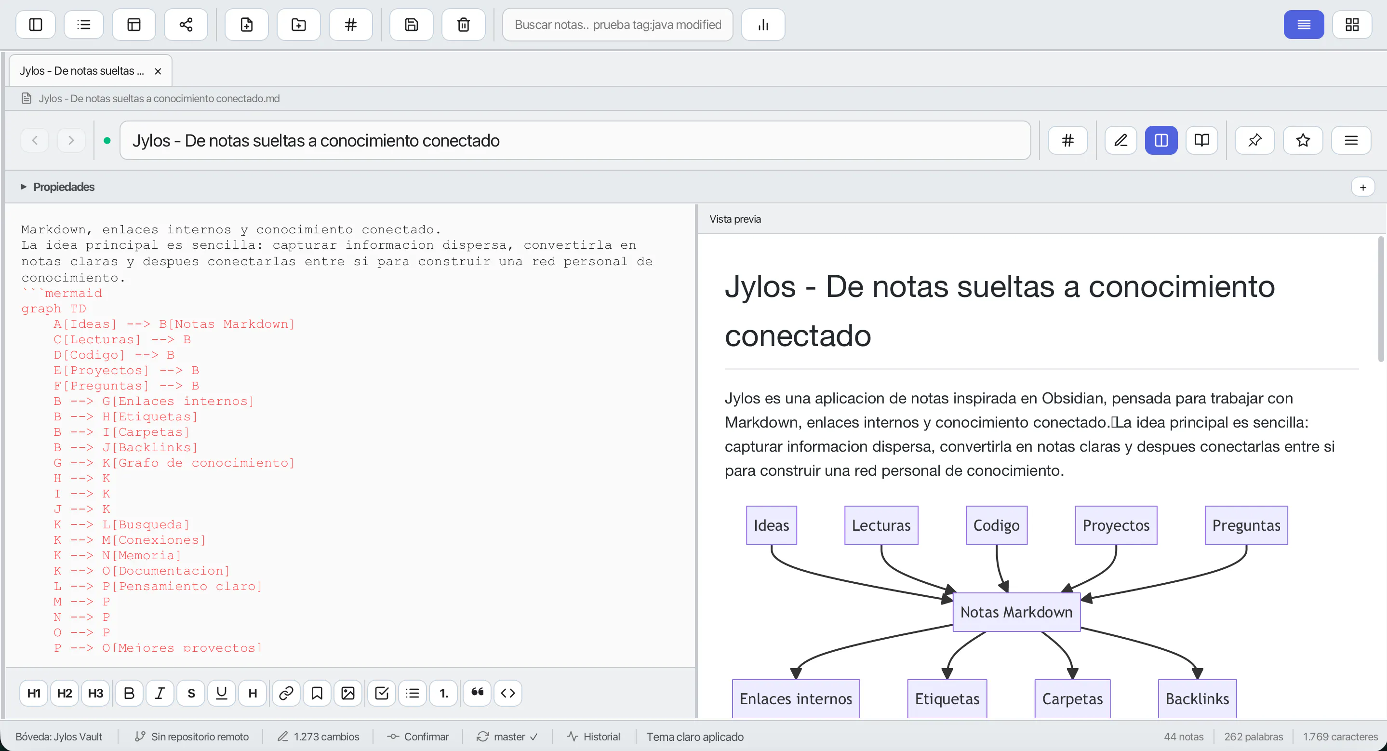Click the 'Ideas' diagram node

771,525
